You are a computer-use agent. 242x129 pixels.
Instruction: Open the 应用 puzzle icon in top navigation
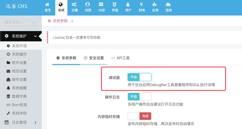155,4
